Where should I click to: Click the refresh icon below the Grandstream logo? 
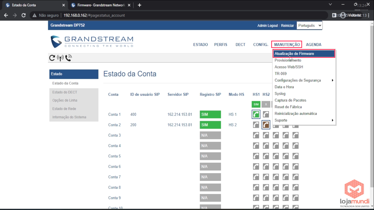click(x=52, y=58)
